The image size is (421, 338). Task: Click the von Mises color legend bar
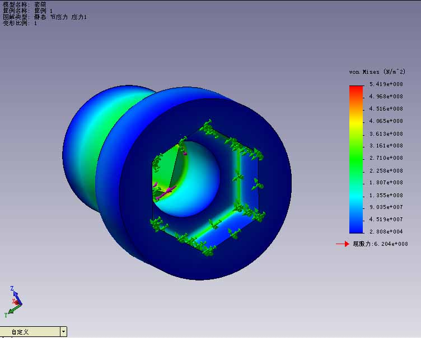[x=356, y=159]
